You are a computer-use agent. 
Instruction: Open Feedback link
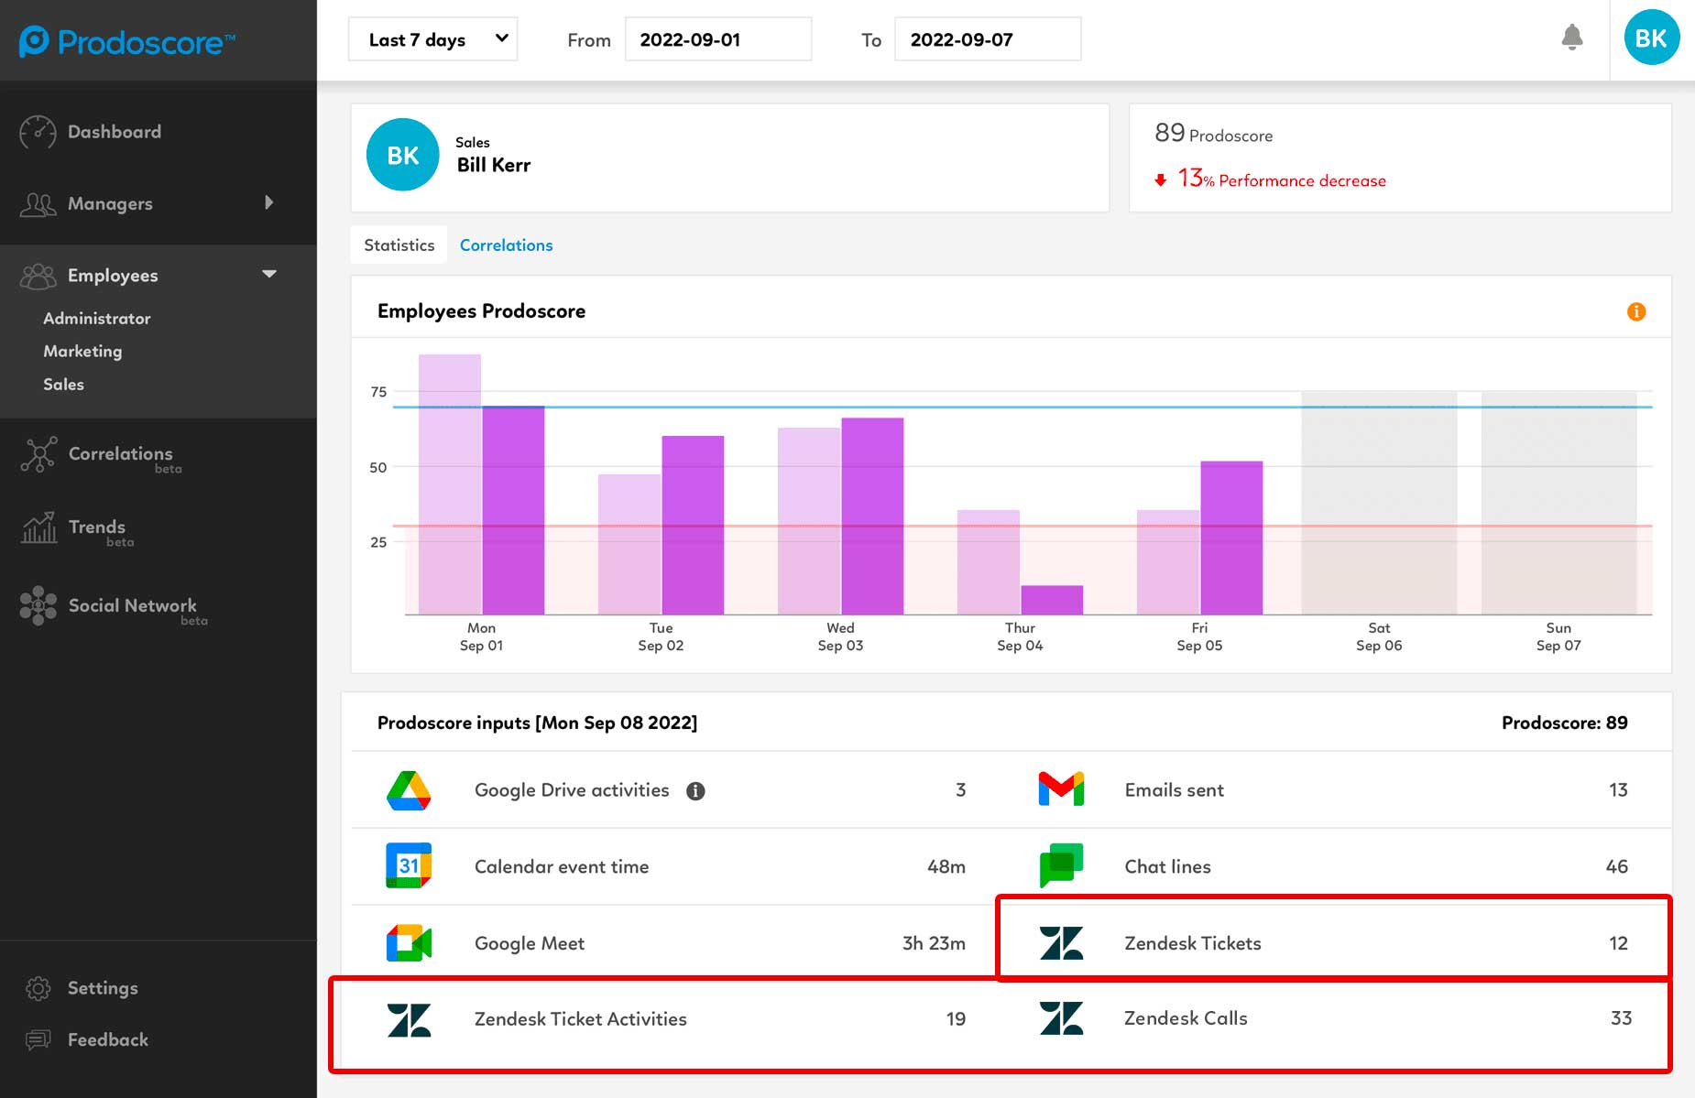[107, 1040]
